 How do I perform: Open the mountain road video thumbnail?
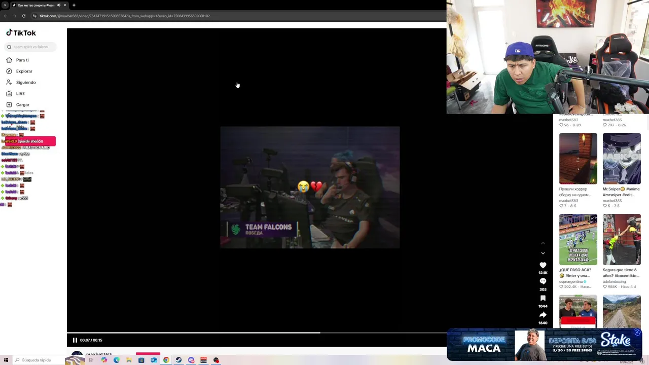point(622,311)
